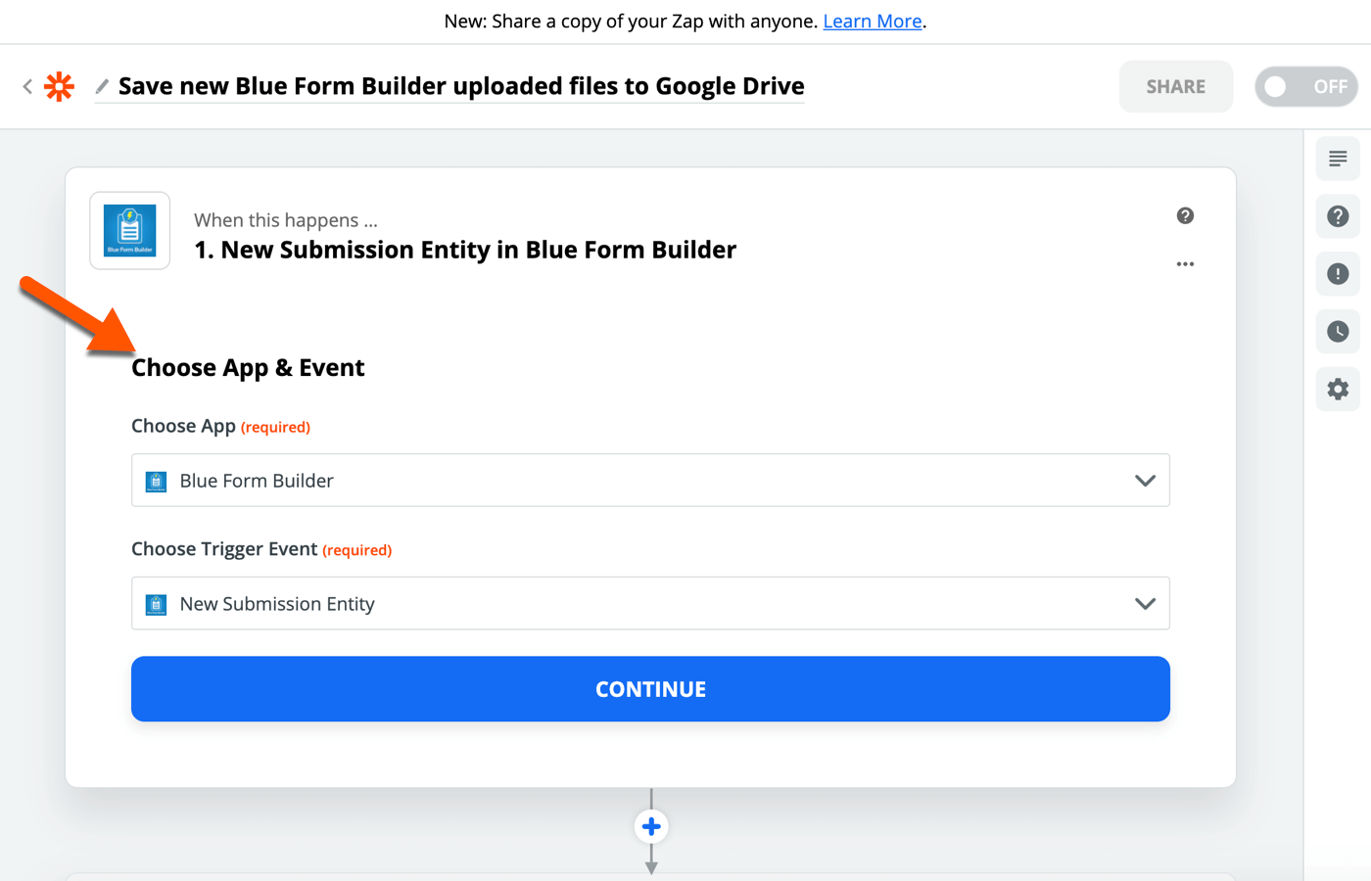1371x881 pixels.
Task: Click the pencil icon to rename the Zap
Action: [x=101, y=86]
